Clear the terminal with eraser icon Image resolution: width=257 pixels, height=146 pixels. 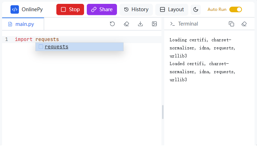pos(244,24)
